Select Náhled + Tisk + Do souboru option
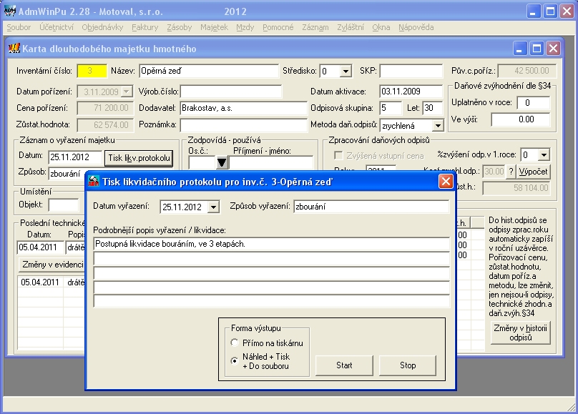Viewport: 578px width, 414px height. pos(235,361)
